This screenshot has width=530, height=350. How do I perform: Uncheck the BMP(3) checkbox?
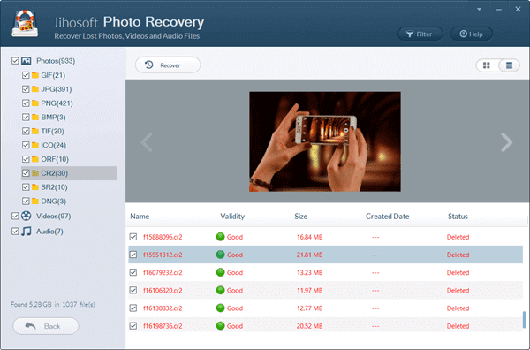[x=26, y=117]
